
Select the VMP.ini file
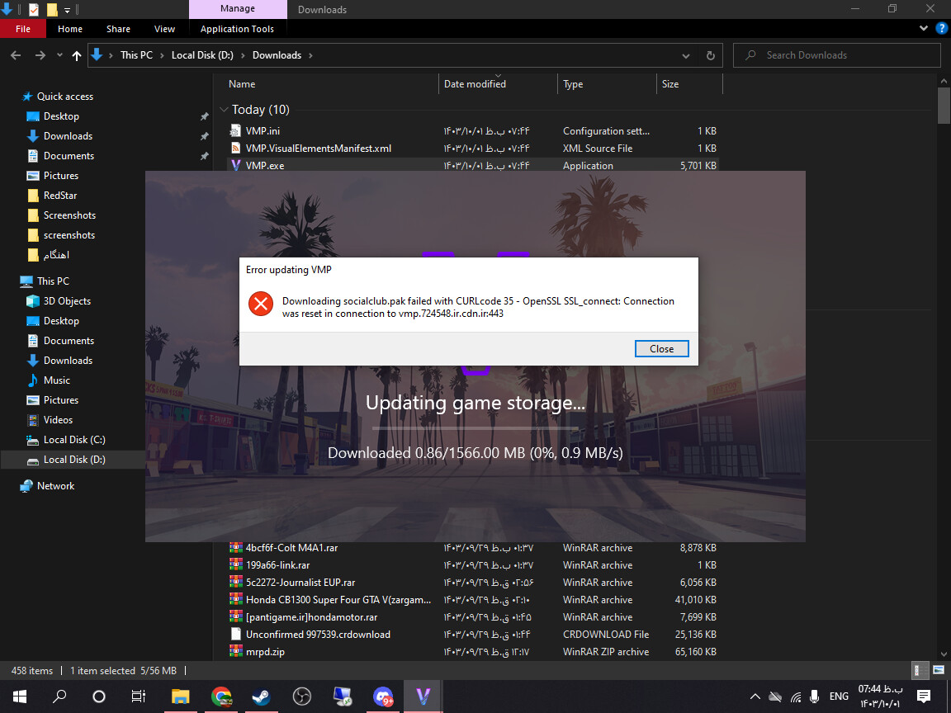click(x=472, y=131)
